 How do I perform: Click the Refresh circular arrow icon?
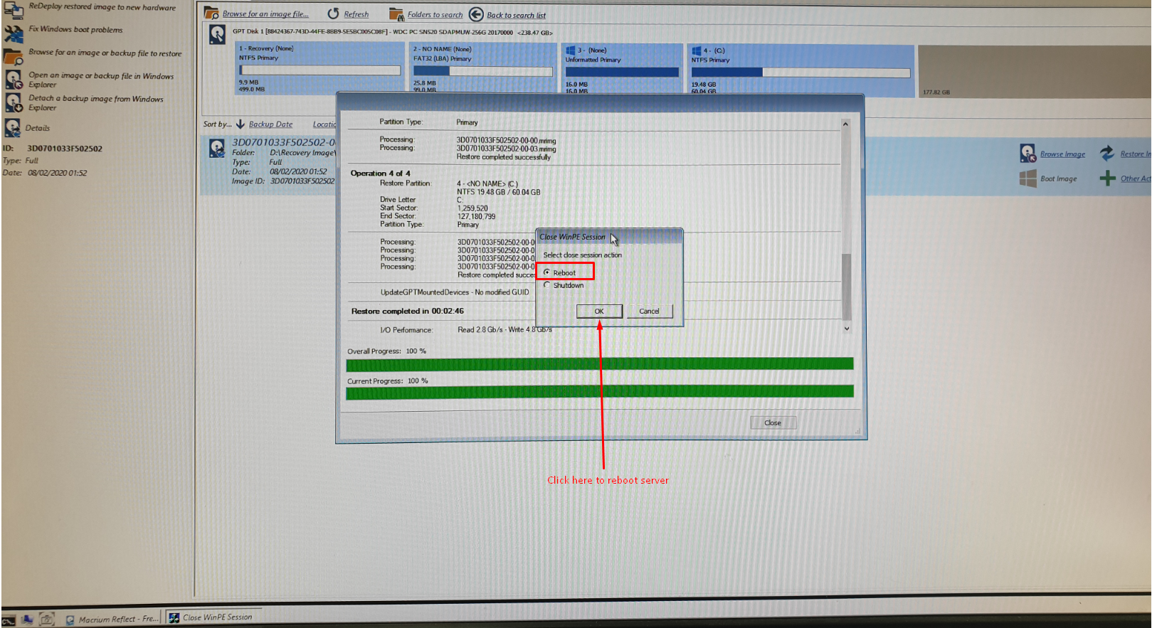333,14
